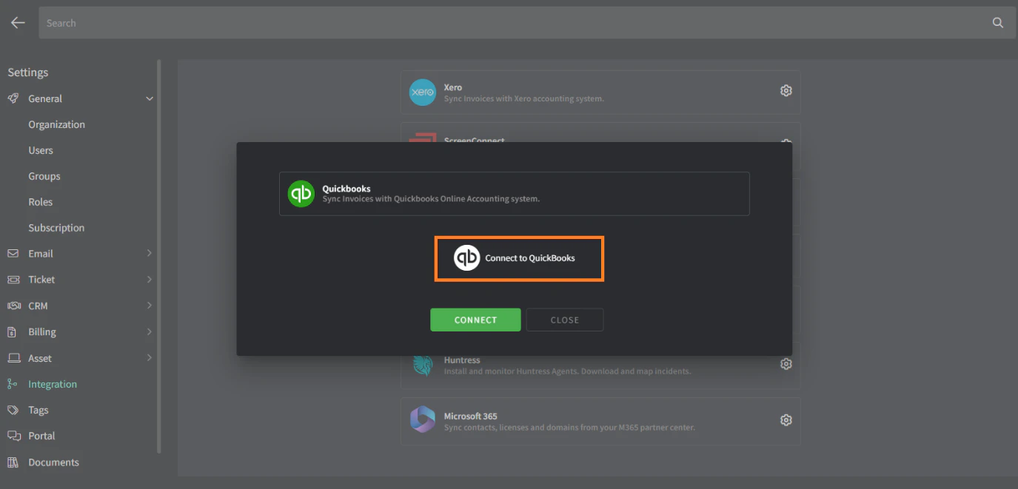This screenshot has height=489, width=1018.
Task: Click the Documents books icon
Action: coord(13,462)
